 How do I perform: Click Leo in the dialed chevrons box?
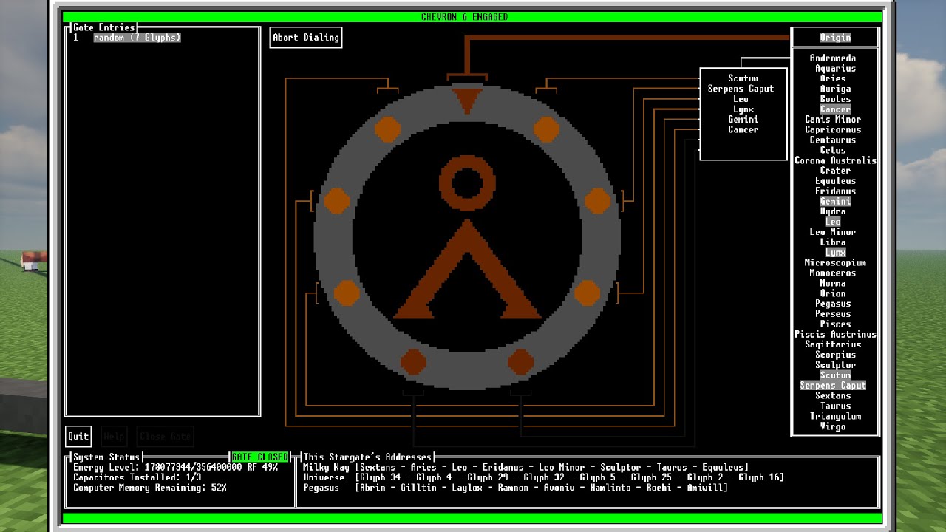click(741, 99)
